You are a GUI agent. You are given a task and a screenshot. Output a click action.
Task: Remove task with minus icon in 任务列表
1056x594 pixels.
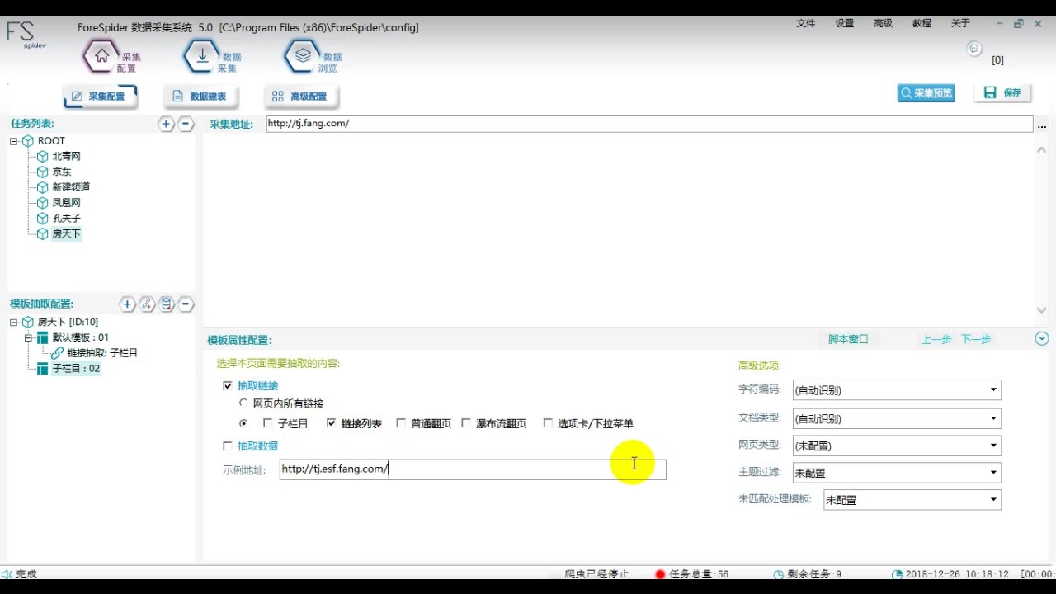pyautogui.click(x=186, y=124)
